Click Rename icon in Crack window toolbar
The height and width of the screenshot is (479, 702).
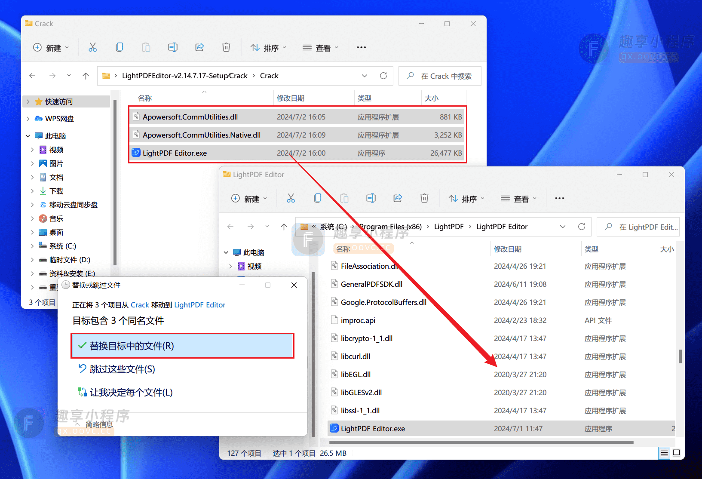(173, 47)
